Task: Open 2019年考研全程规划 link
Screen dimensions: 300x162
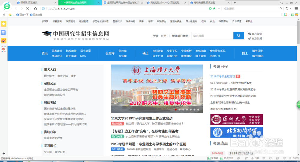Action: pyautogui.click(x=222, y=76)
